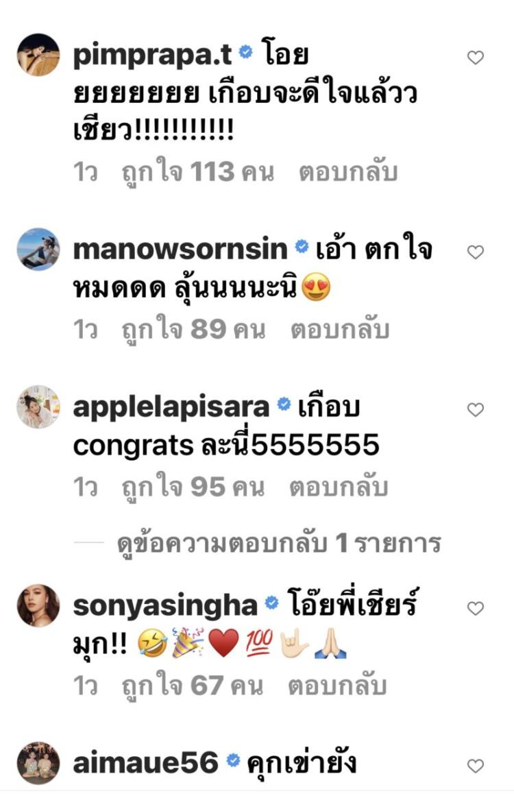This screenshot has width=514, height=798.
Task: Like applelapisara's comment with heart icon
Action: 475,410
